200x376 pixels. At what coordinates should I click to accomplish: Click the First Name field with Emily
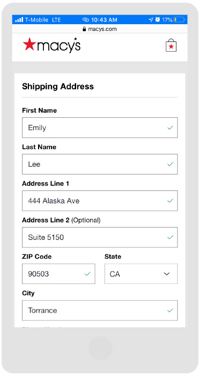click(100, 127)
